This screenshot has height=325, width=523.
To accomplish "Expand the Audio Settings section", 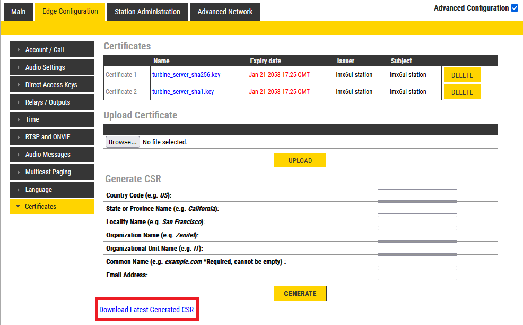I will point(51,67).
